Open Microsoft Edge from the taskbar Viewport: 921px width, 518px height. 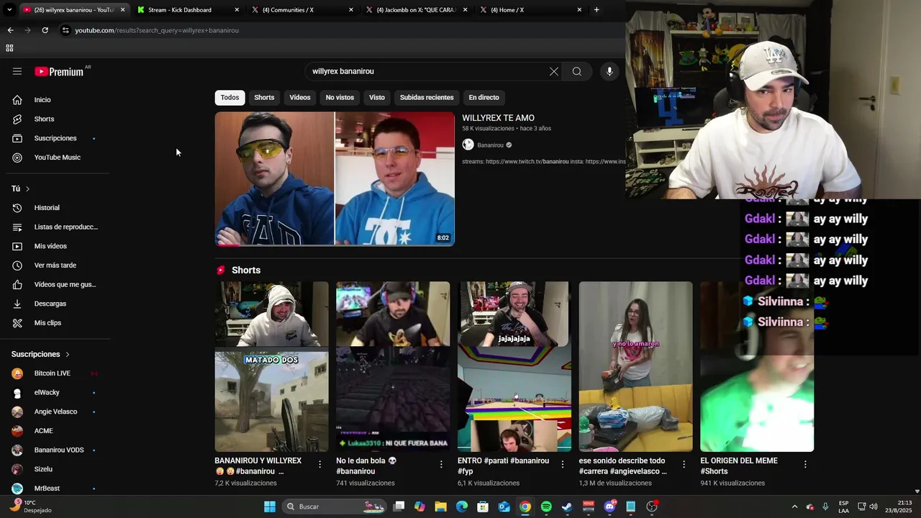(x=462, y=506)
